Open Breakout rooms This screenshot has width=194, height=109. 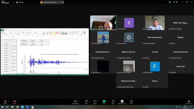(x=122, y=102)
